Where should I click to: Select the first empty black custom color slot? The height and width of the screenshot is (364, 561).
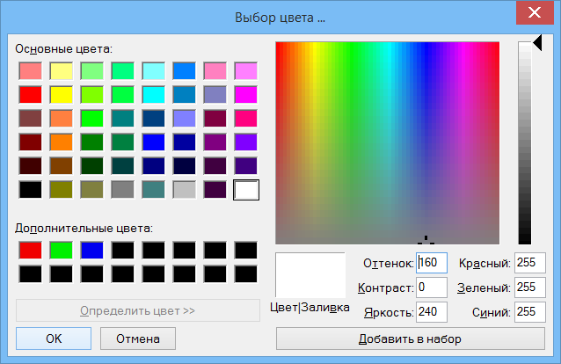click(123, 250)
